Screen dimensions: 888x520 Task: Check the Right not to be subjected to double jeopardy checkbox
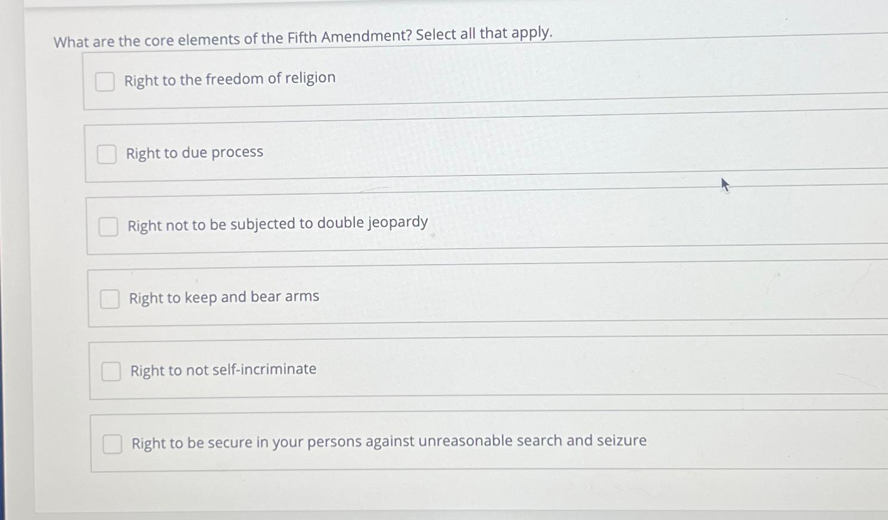(x=108, y=227)
